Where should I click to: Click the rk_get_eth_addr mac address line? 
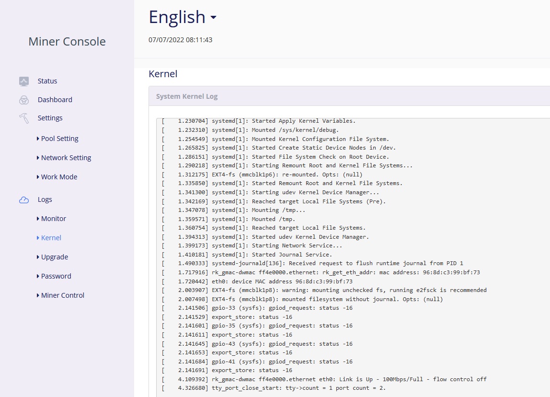(x=321, y=272)
